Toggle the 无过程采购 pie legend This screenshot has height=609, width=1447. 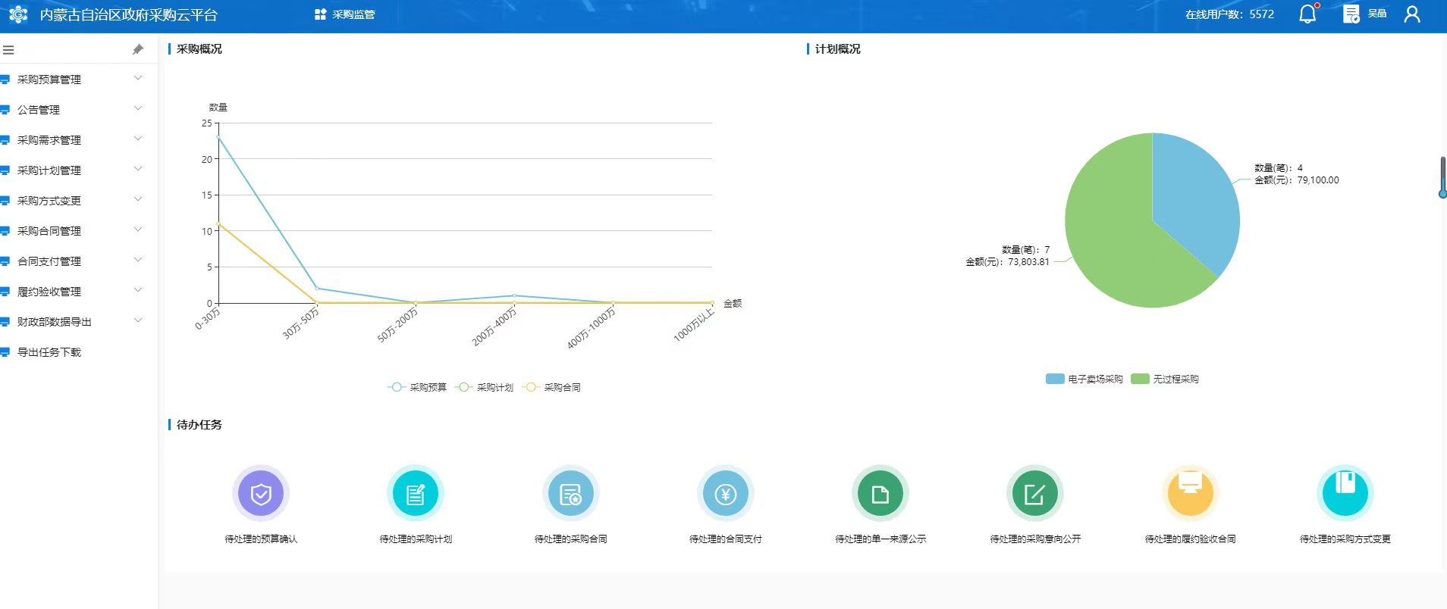click(1165, 379)
